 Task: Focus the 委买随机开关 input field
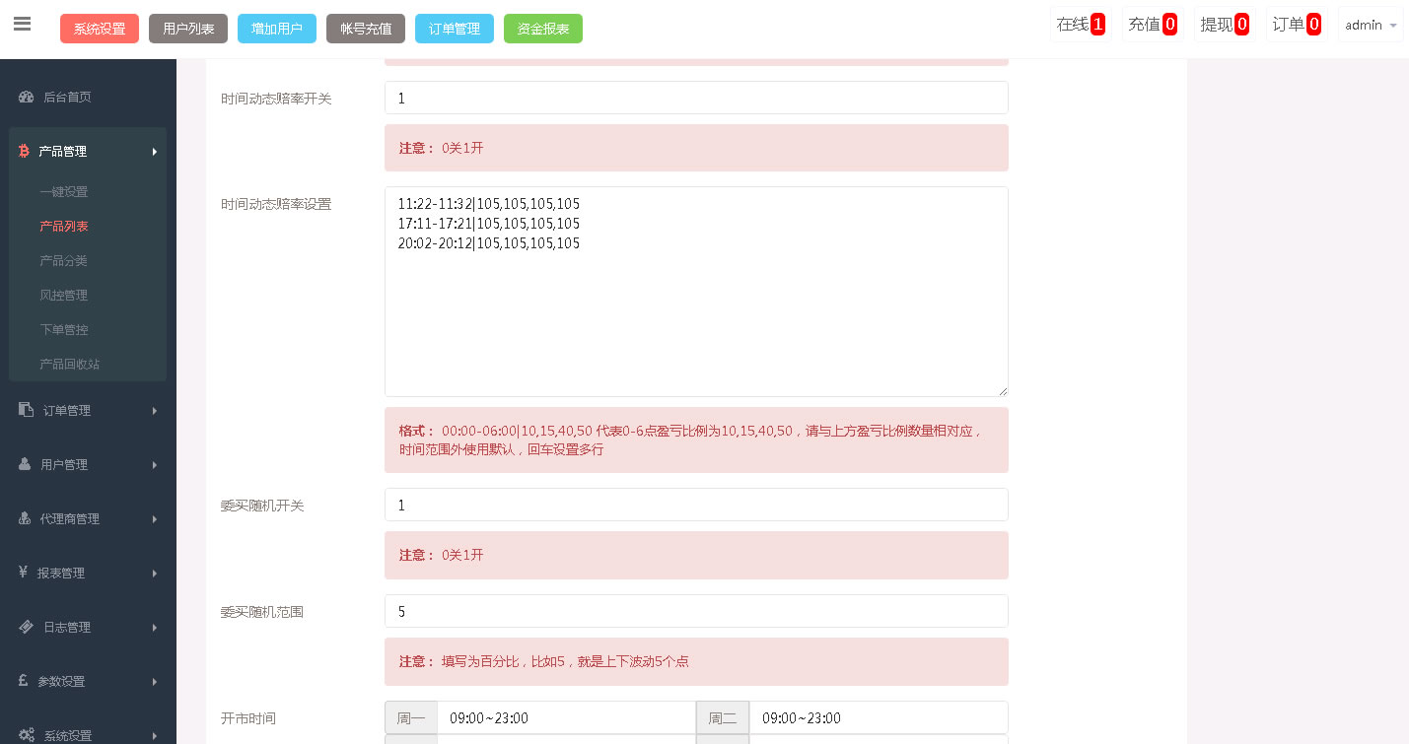696,505
